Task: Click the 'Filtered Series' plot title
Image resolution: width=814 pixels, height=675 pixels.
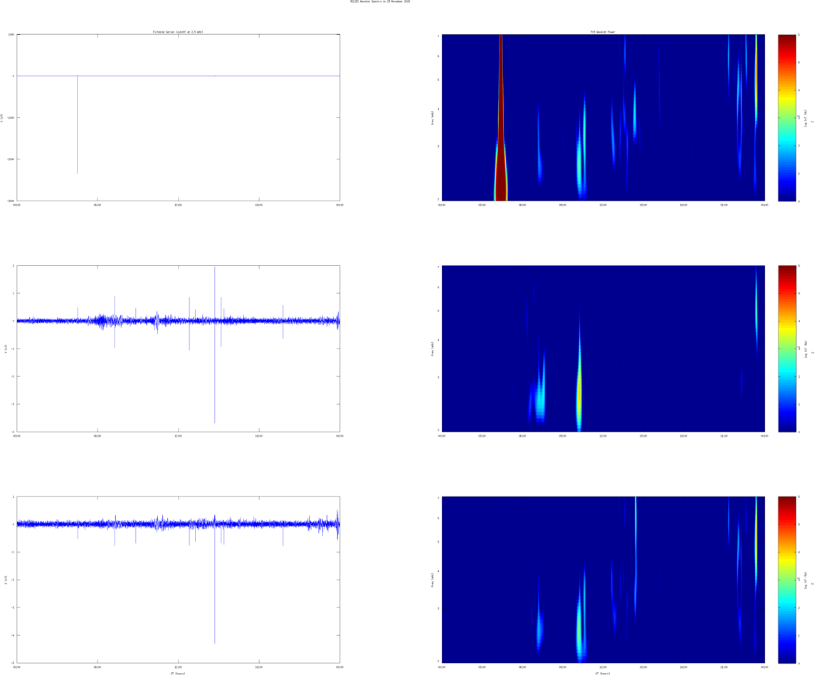Action: (x=178, y=32)
